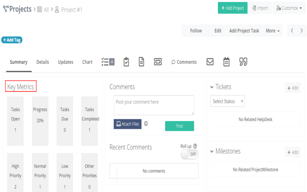
Task: Toggle the Roll up switch
Action: coord(190,154)
